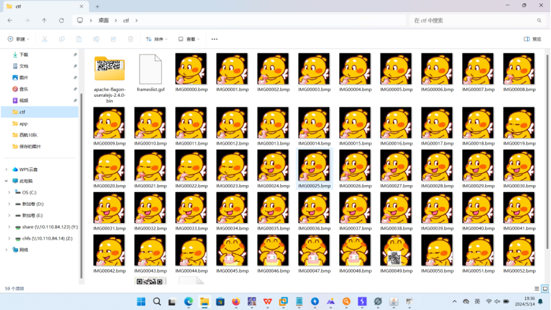Switch to details list view in status bar
This screenshot has width=551, height=310.
point(535,289)
